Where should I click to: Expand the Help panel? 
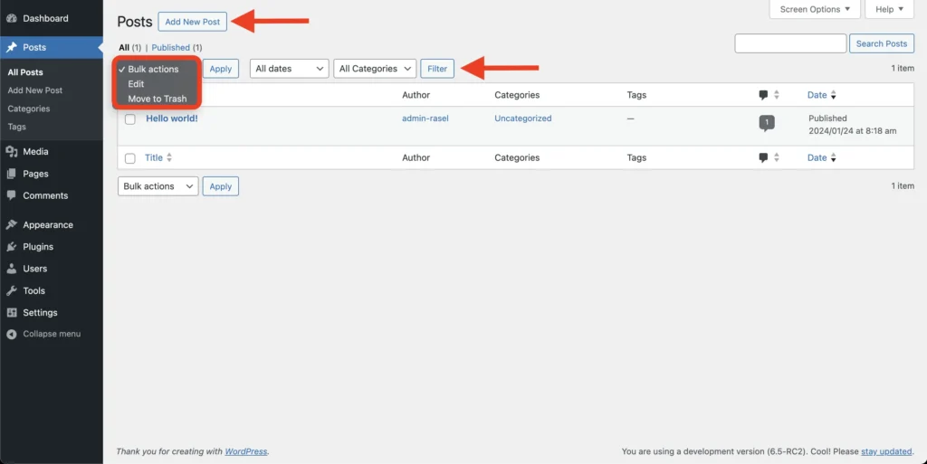[x=889, y=9]
